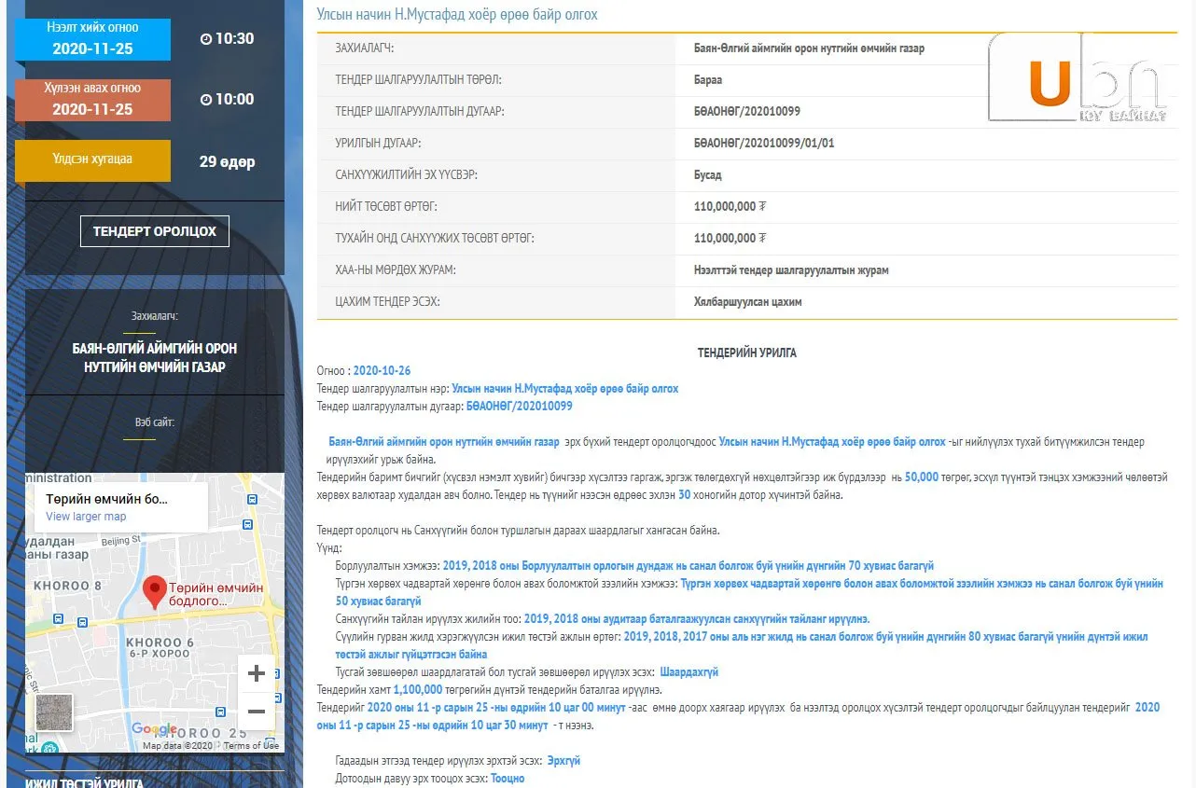Click the 'Нээлттэй тендер шалгаруулалтын журам' value
Image resolution: width=1196 pixels, height=788 pixels.
[x=791, y=270]
